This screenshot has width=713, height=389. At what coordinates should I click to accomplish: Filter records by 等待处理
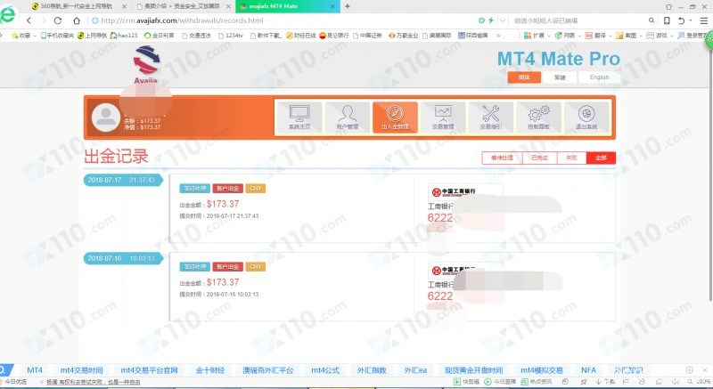tap(502, 158)
